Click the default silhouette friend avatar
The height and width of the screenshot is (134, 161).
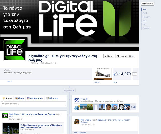click(96, 107)
